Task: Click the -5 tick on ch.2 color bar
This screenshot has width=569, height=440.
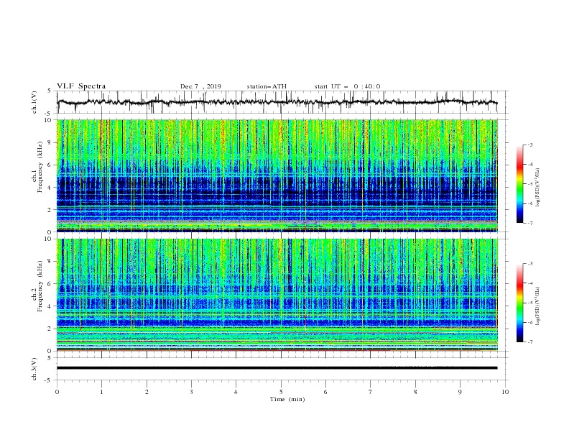Action: (x=530, y=303)
